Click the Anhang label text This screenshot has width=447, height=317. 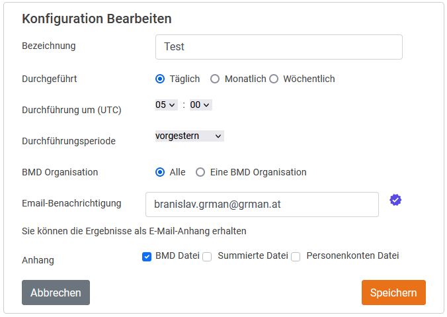coord(38,260)
